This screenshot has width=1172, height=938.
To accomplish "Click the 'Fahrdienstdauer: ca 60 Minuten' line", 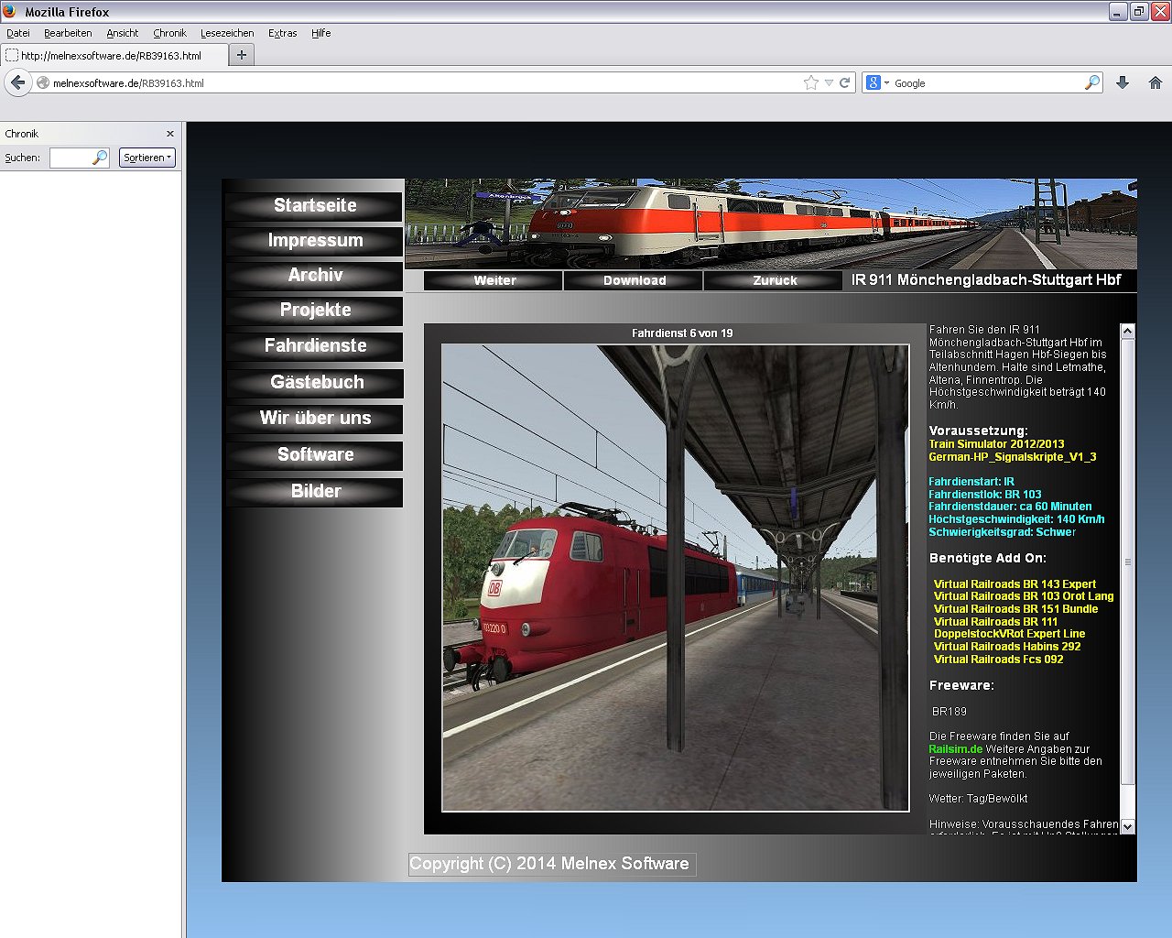I will pos(1010,507).
